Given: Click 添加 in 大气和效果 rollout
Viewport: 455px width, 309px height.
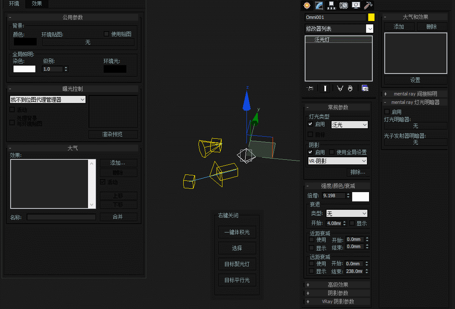Looking at the screenshot, I should click(x=399, y=26).
